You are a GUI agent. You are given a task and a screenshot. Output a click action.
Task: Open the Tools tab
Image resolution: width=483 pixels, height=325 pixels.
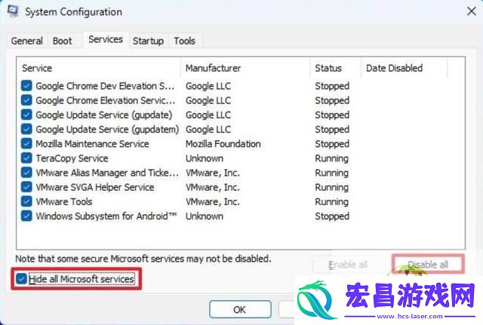(x=184, y=41)
